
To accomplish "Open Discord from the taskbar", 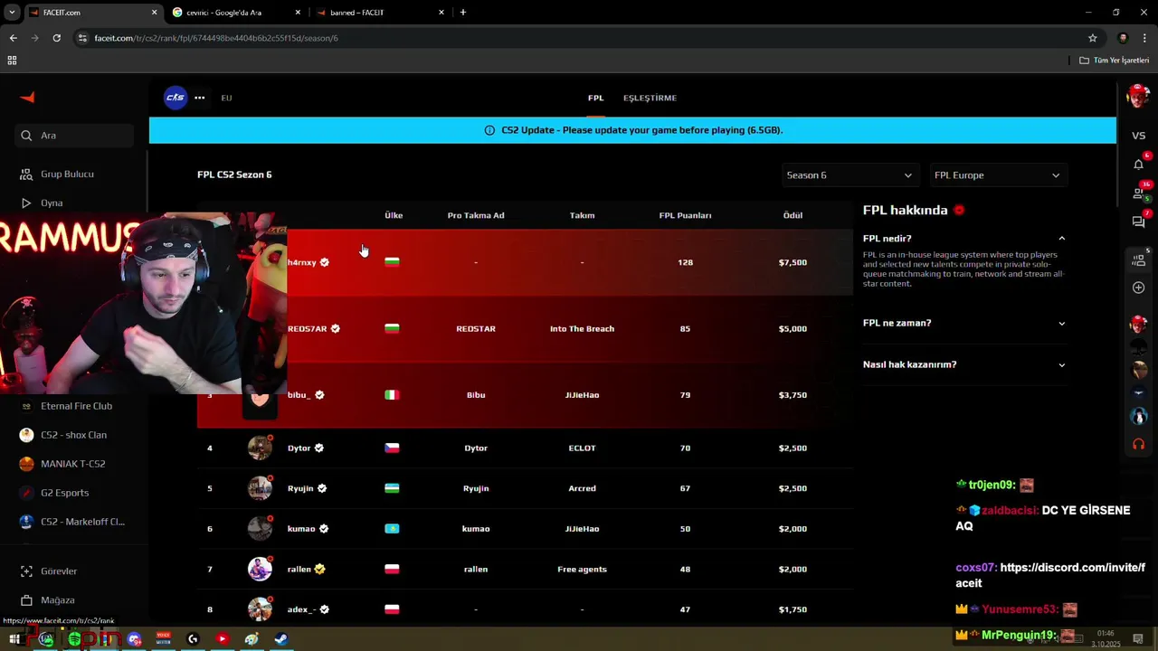I will [134, 639].
